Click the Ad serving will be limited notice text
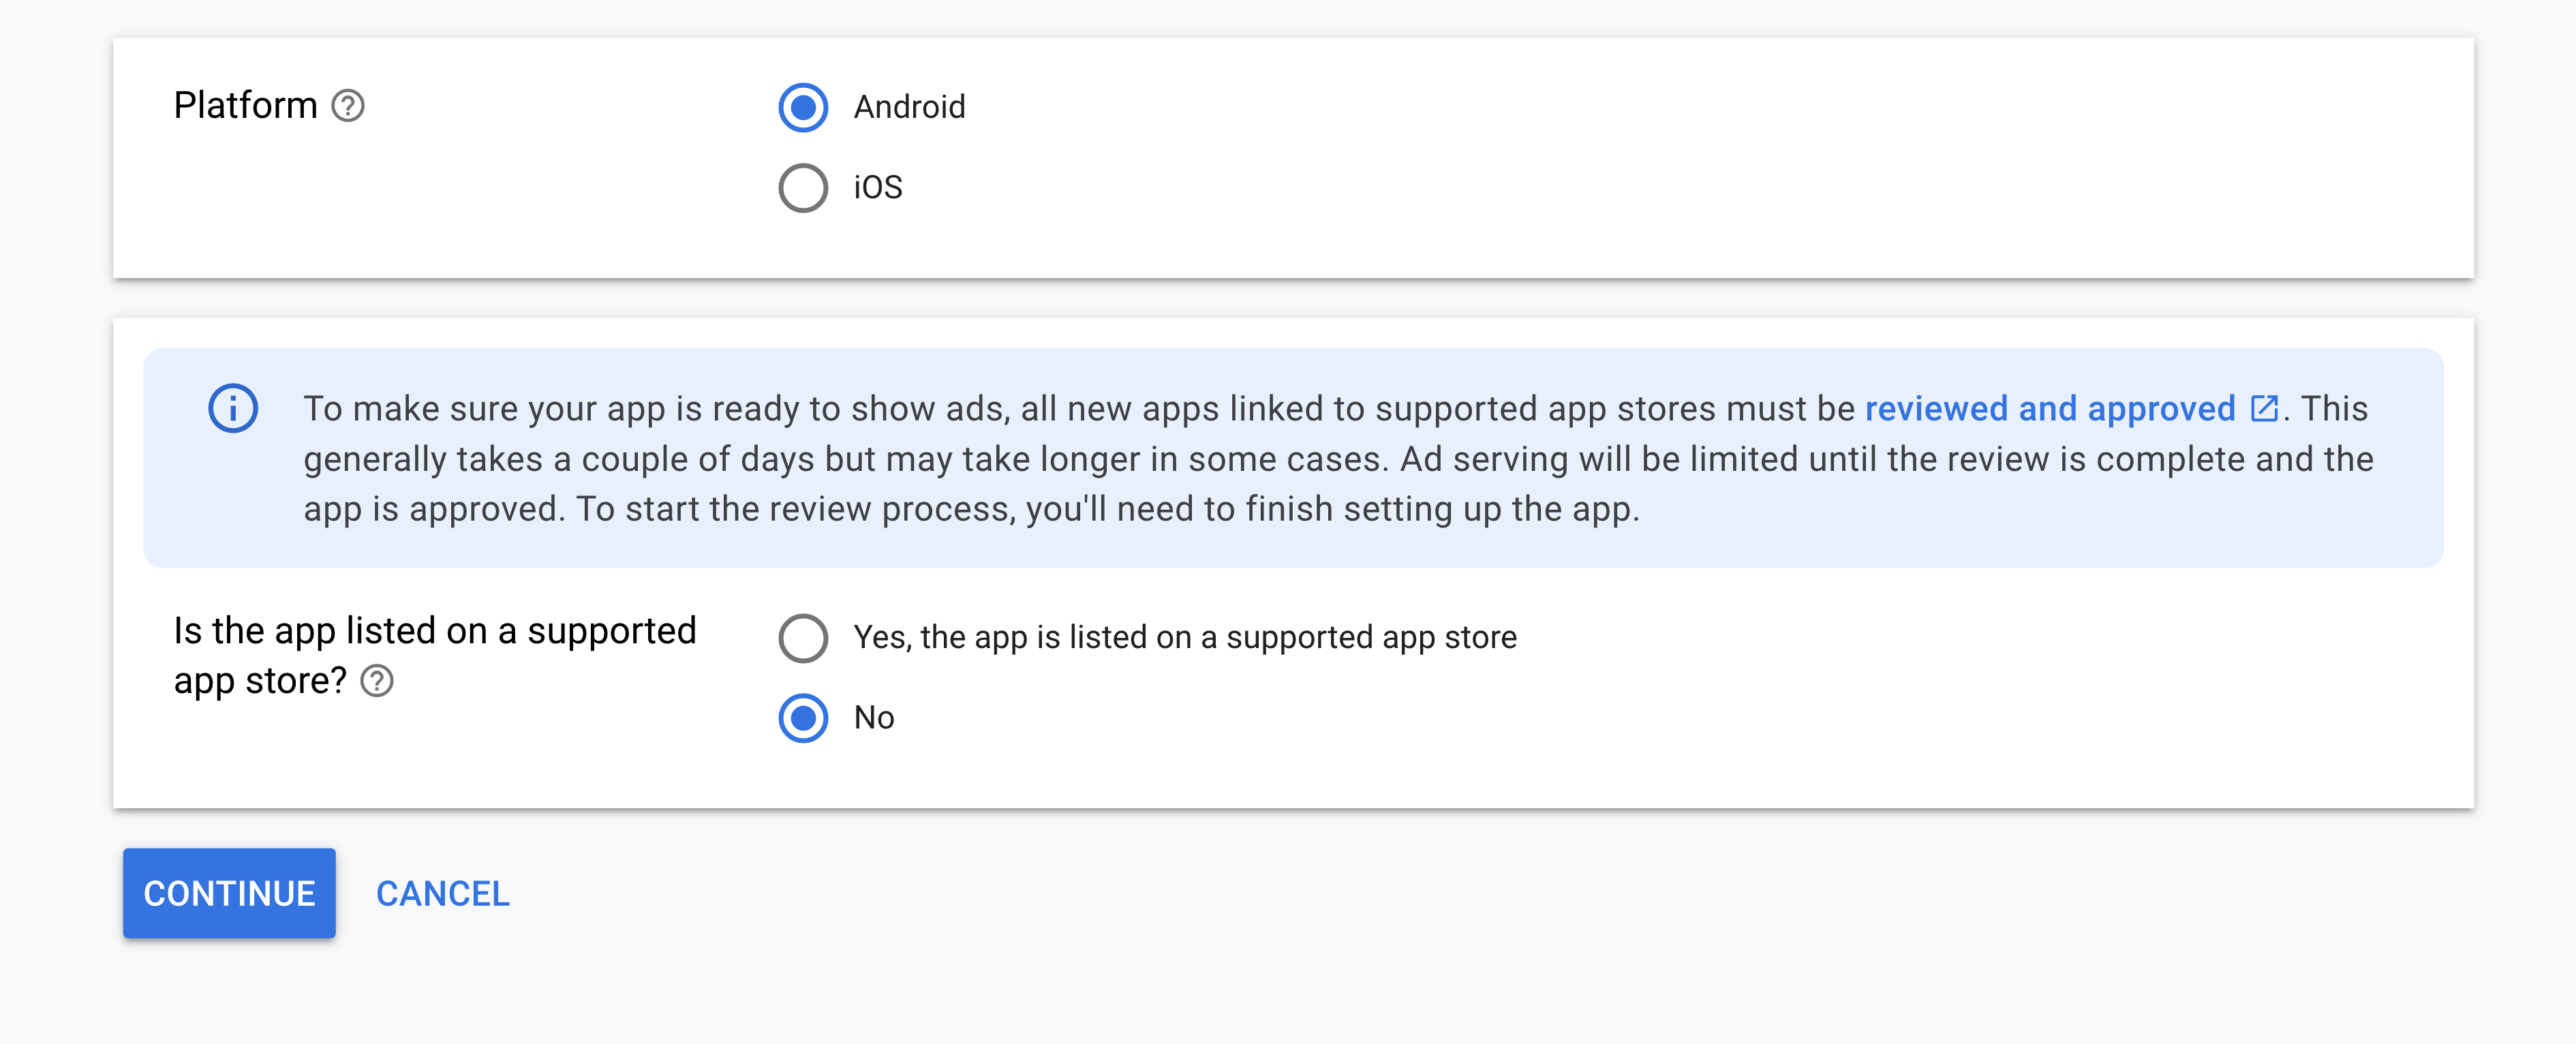 pos(1886,459)
